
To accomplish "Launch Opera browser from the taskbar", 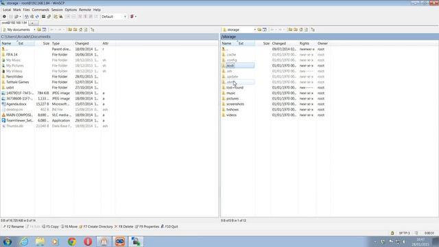I will [x=88, y=242].
